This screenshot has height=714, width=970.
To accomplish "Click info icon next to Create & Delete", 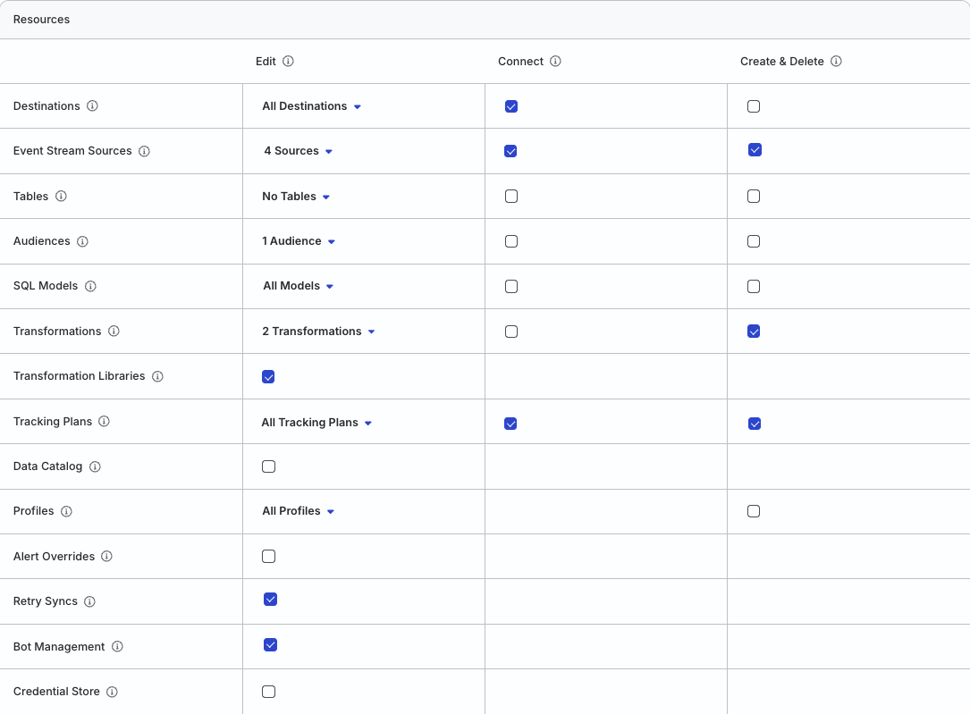I will coord(836,61).
